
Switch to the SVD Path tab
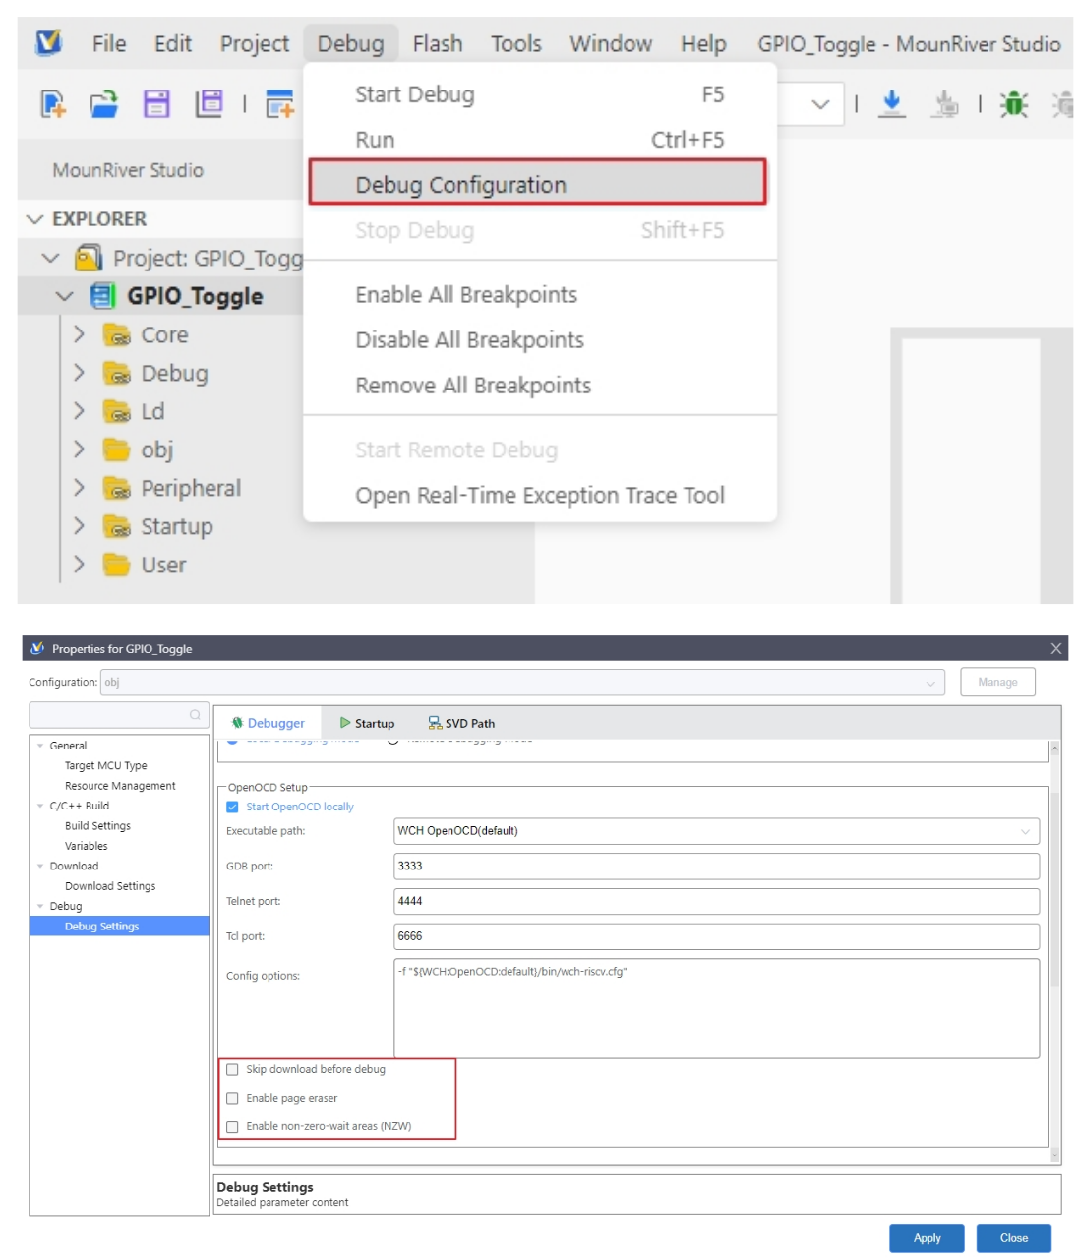coord(461,723)
